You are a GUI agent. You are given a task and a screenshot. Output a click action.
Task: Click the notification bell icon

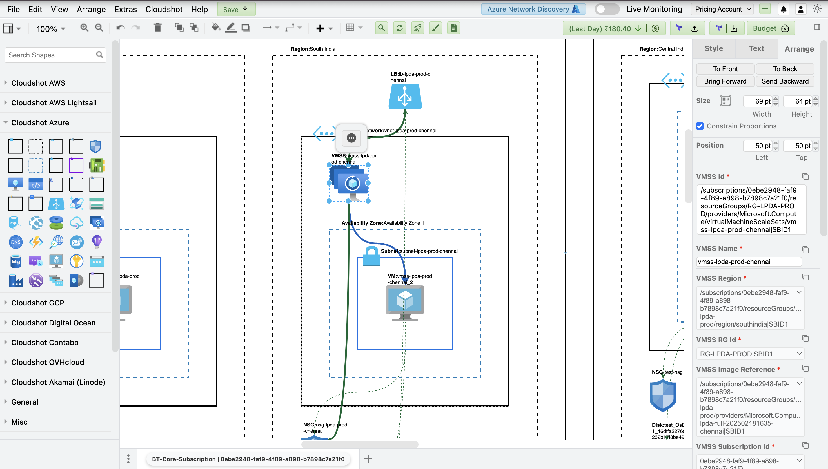[784, 9]
